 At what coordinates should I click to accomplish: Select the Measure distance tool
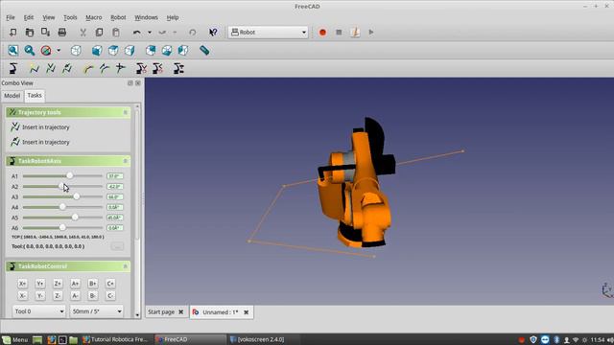pos(204,50)
